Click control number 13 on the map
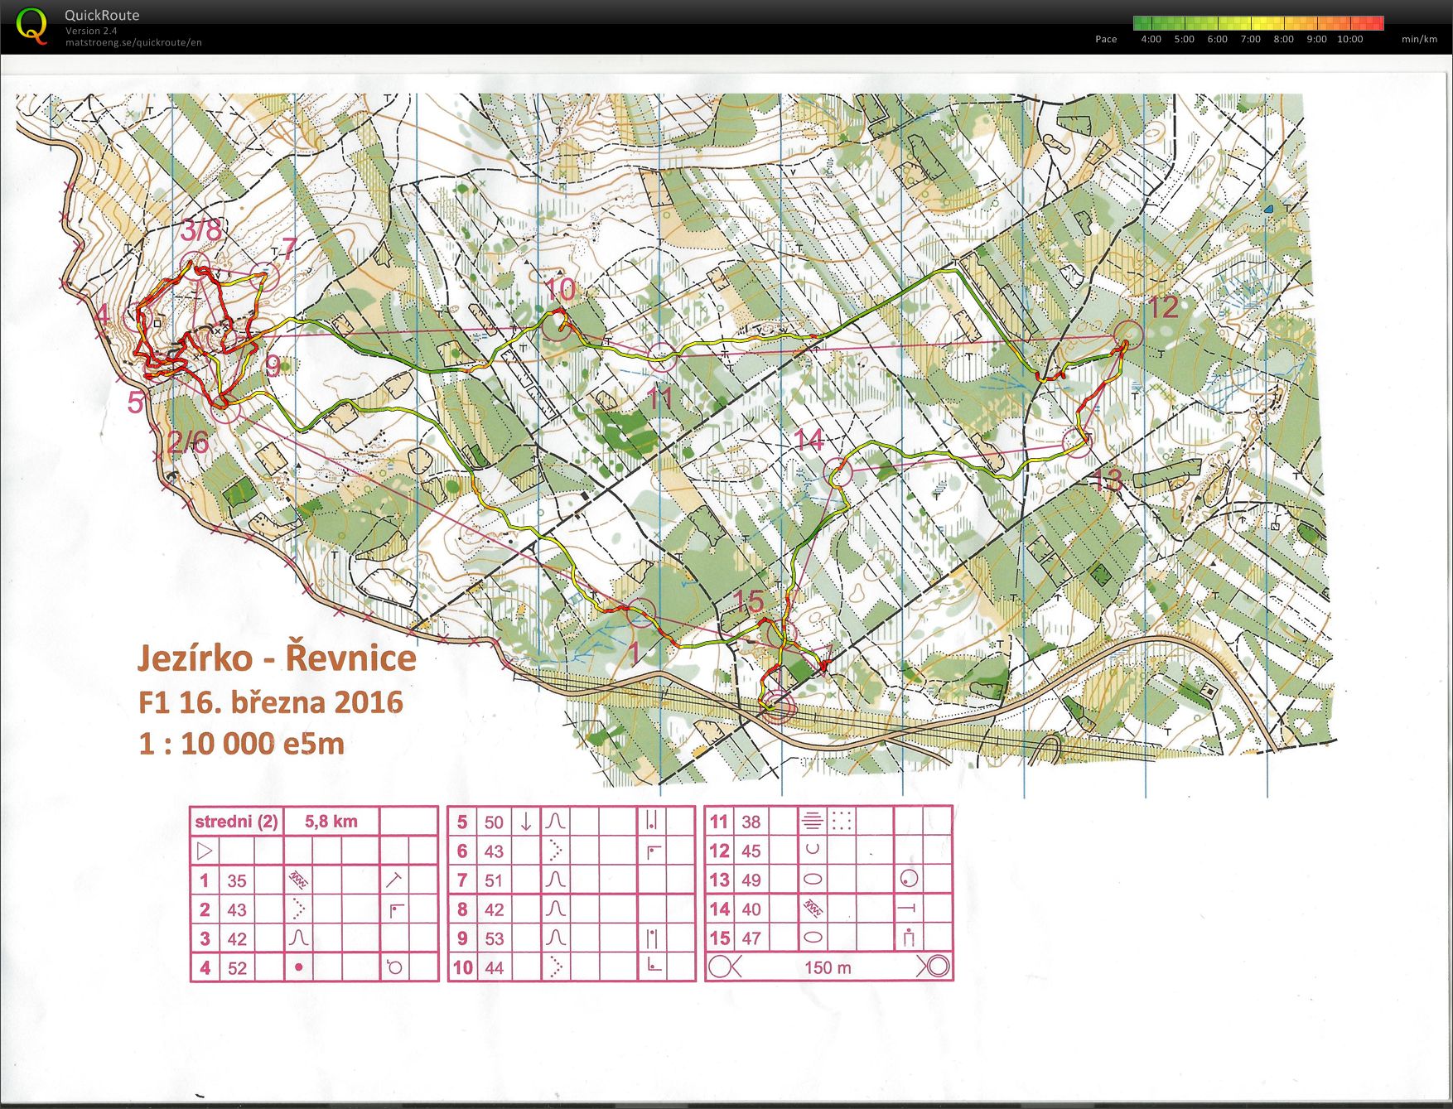This screenshot has height=1109, width=1453. click(x=1107, y=480)
